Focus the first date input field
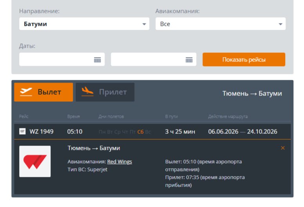Screen dimensions: 304x207 (62, 59)
